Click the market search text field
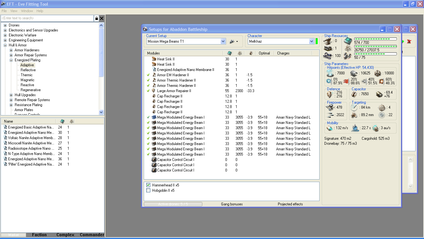Viewport: 424px width, 239px height. [x=47, y=18]
